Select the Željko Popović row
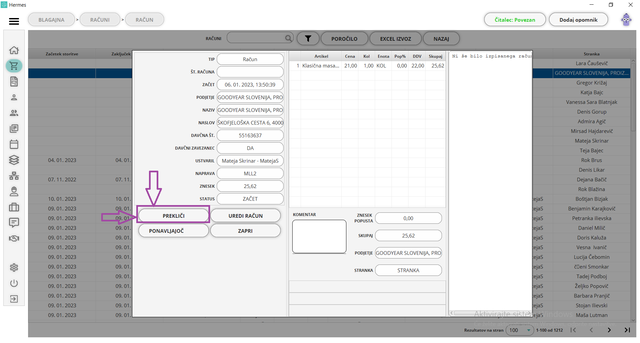640x343 pixels. coord(592,286)
